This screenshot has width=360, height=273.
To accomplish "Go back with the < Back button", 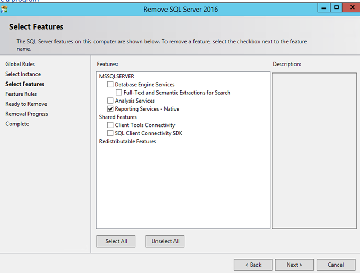I will click(x=253, y=265).
